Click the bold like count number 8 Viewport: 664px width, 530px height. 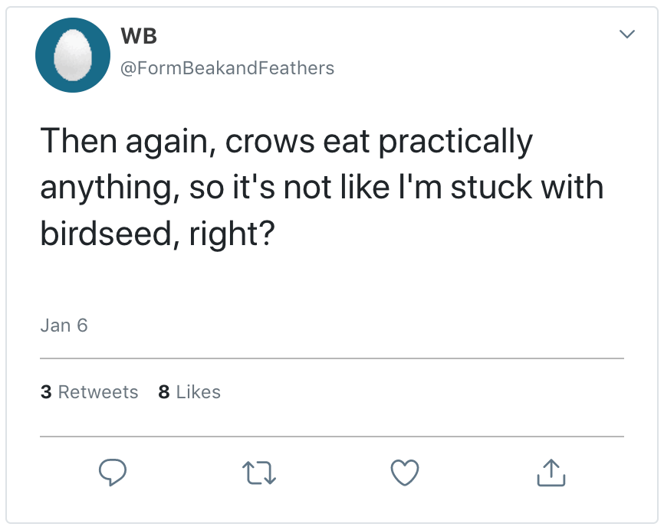[163, 392]
